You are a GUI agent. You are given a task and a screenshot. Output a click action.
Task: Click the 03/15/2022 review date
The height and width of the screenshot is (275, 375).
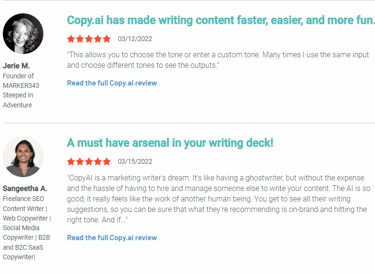pos(135,162)
